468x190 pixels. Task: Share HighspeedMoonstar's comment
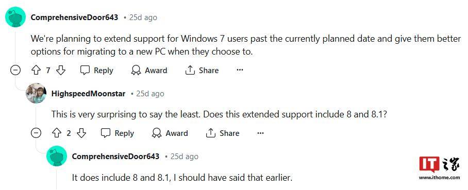coord(223,133)
